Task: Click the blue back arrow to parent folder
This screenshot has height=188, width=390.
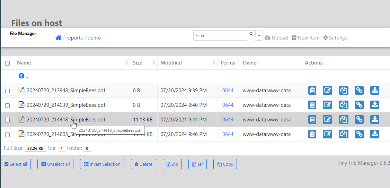Action: 21,76
